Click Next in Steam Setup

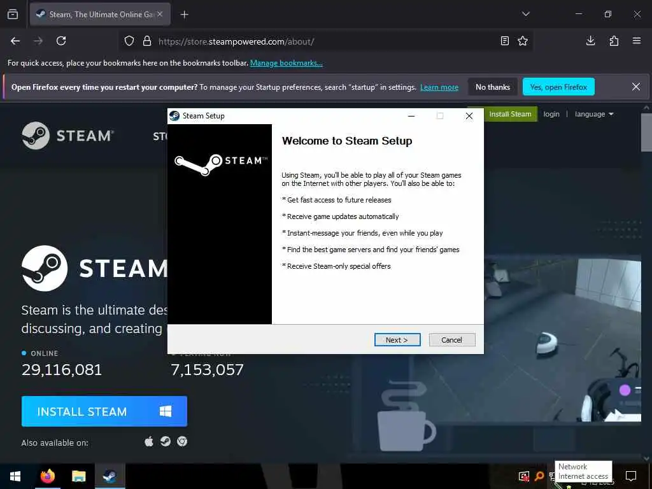(397, 340)
